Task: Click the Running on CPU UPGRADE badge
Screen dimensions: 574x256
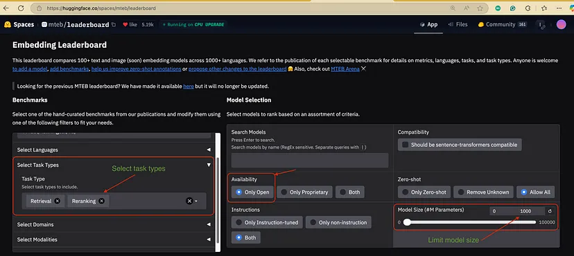Action: click(x=193, y=24)
